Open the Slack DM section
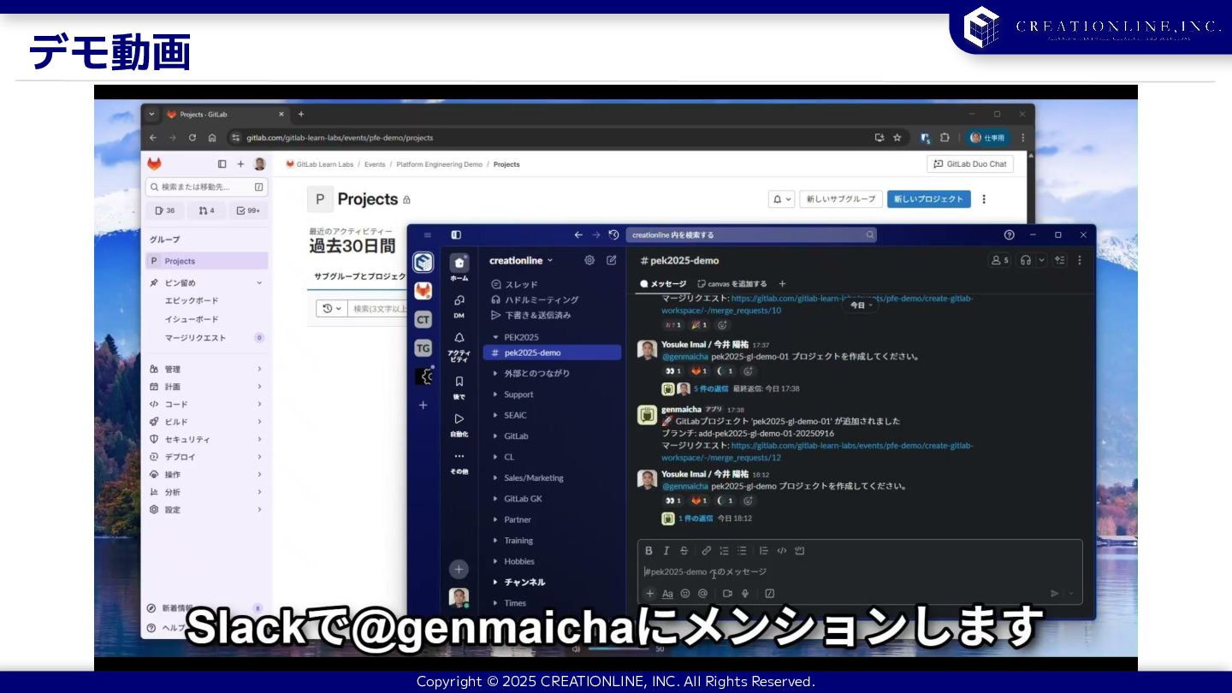 point(459,305)
